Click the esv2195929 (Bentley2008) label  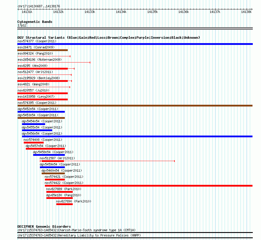pyautogui.click(x=39, y=78)
